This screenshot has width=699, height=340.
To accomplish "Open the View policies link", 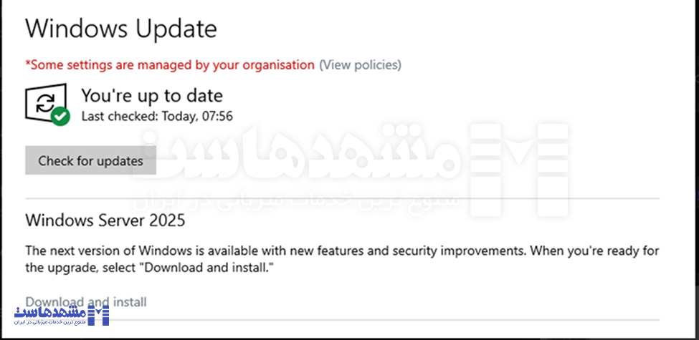I will 360,65.
